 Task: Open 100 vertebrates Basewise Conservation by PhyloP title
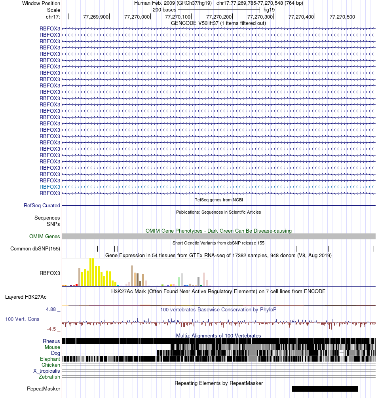click(x=218, y=310)
